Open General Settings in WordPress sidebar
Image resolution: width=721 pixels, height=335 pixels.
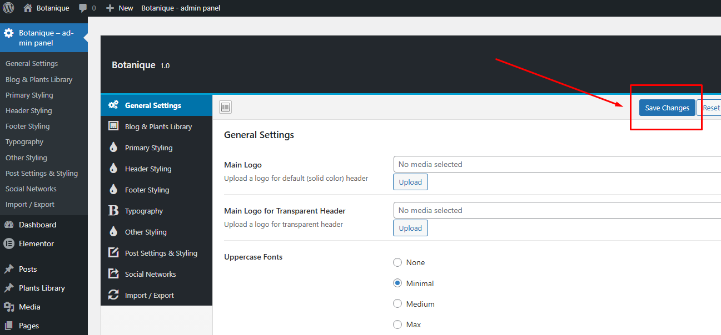coord(32,64)
